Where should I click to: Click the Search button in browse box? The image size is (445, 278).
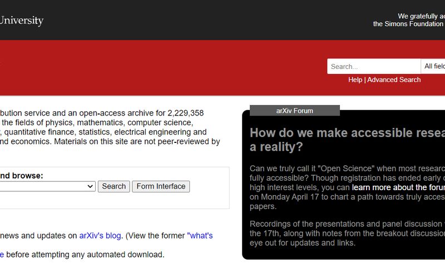click(x=114, y=186)
